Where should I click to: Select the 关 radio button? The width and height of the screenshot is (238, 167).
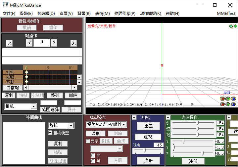[93, 161]
